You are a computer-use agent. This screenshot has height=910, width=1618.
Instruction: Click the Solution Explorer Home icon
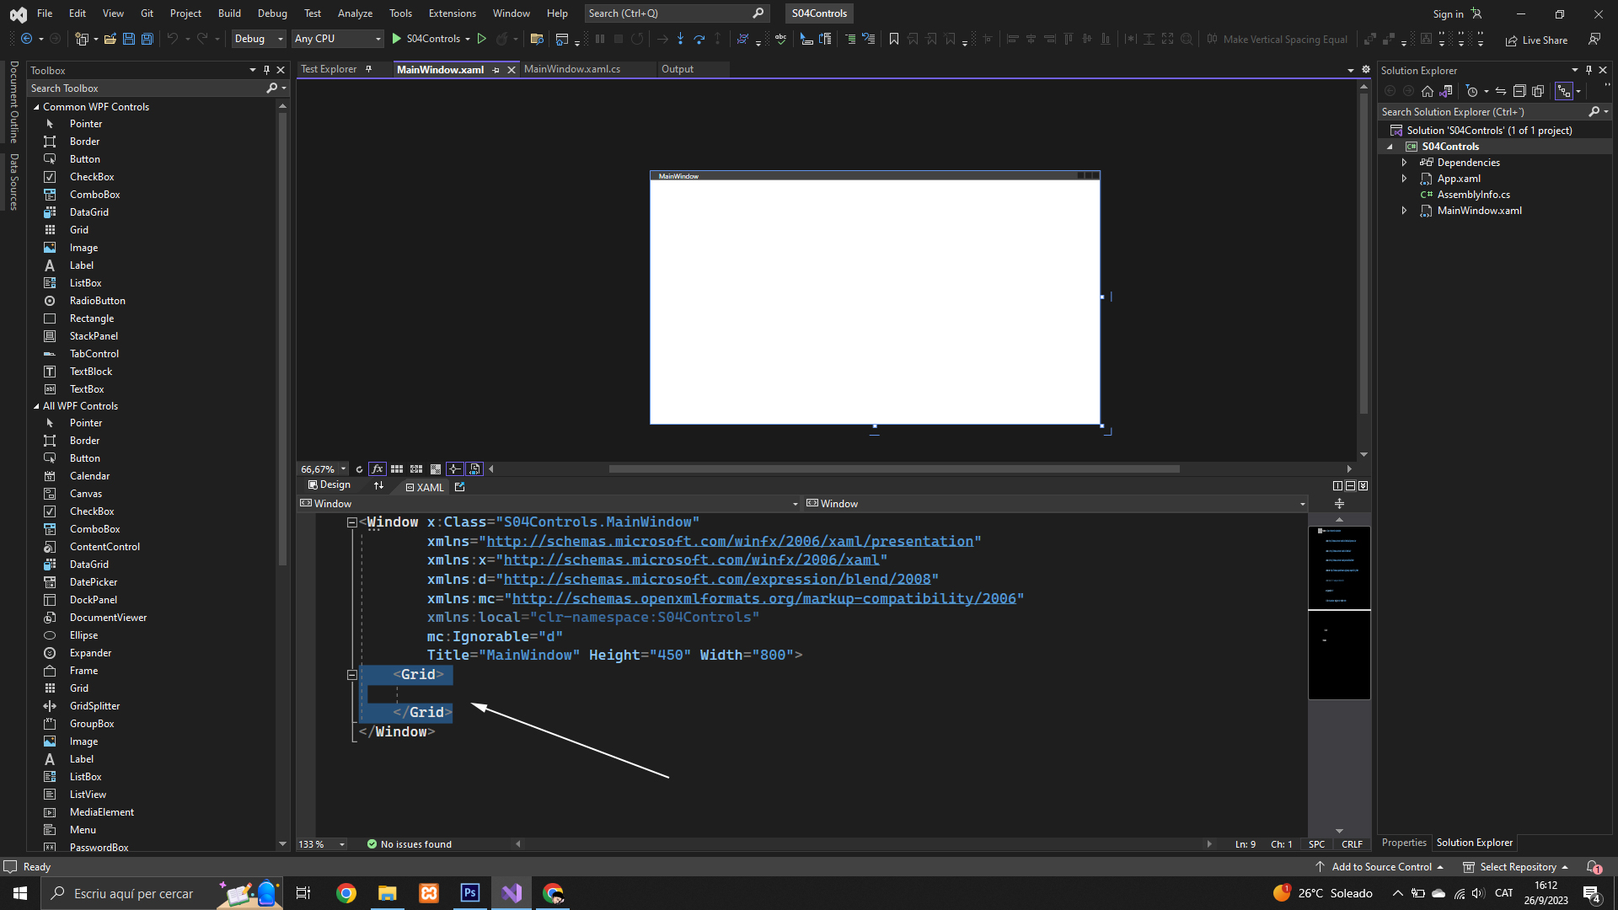click(x=1427, y=91)
